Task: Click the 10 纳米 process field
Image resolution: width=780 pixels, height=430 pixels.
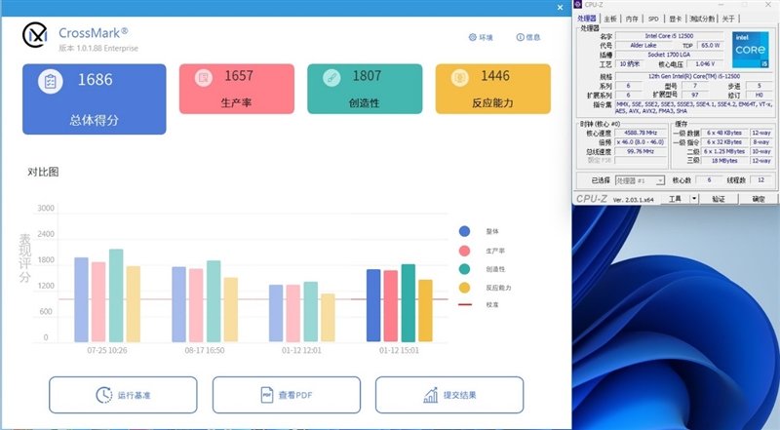Action: click(630, 63)
